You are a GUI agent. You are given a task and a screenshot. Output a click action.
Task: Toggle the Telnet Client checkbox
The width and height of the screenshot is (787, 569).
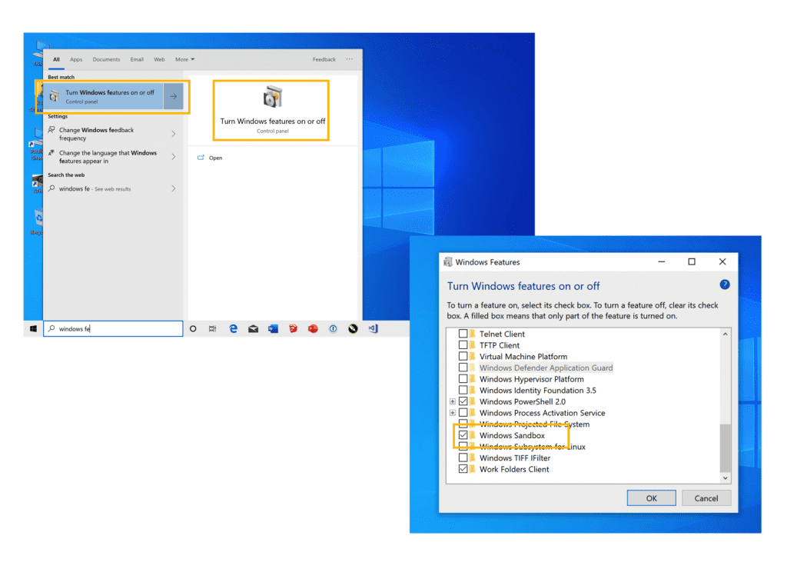pyautogui.click(x=463, y=334)
